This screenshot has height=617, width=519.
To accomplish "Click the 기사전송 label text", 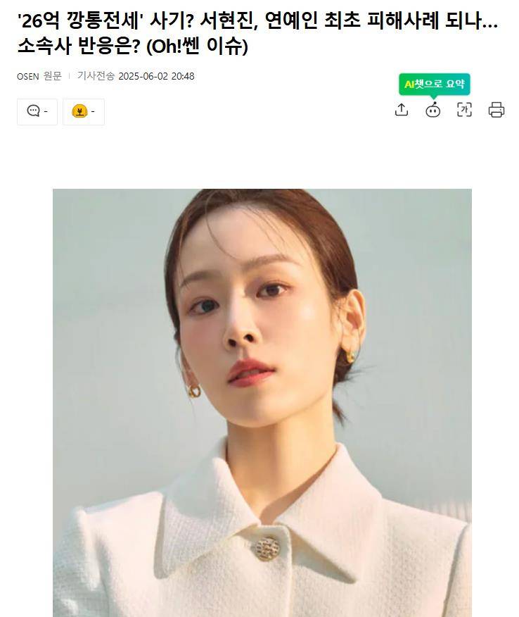I will [96, 76].
